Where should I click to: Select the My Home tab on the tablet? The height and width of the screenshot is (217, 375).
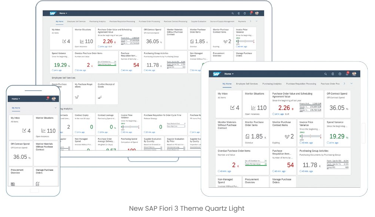click(227, 84)
